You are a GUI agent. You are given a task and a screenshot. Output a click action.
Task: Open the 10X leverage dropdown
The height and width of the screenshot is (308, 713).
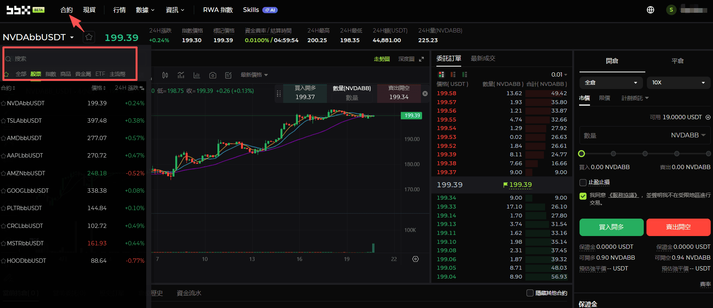tap(679, 83)
